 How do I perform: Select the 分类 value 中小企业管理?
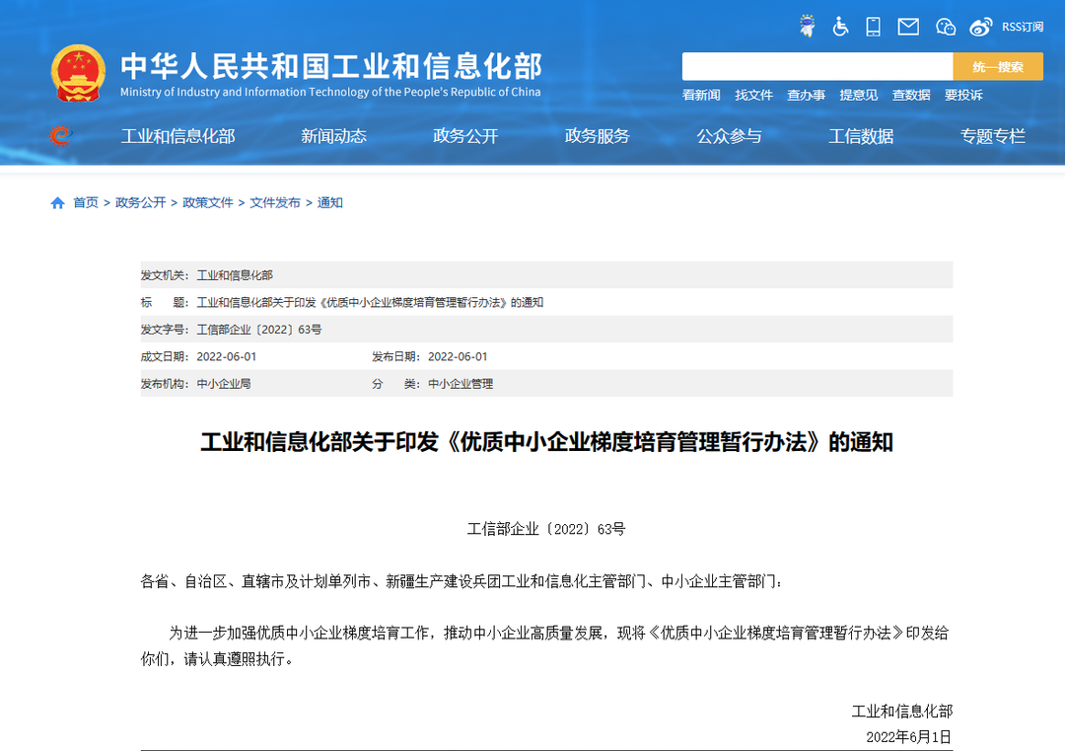(461, 384)
